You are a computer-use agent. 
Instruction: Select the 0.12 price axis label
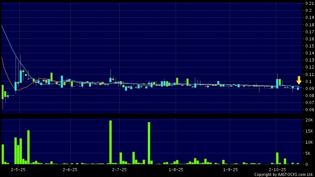coord(309,67)
